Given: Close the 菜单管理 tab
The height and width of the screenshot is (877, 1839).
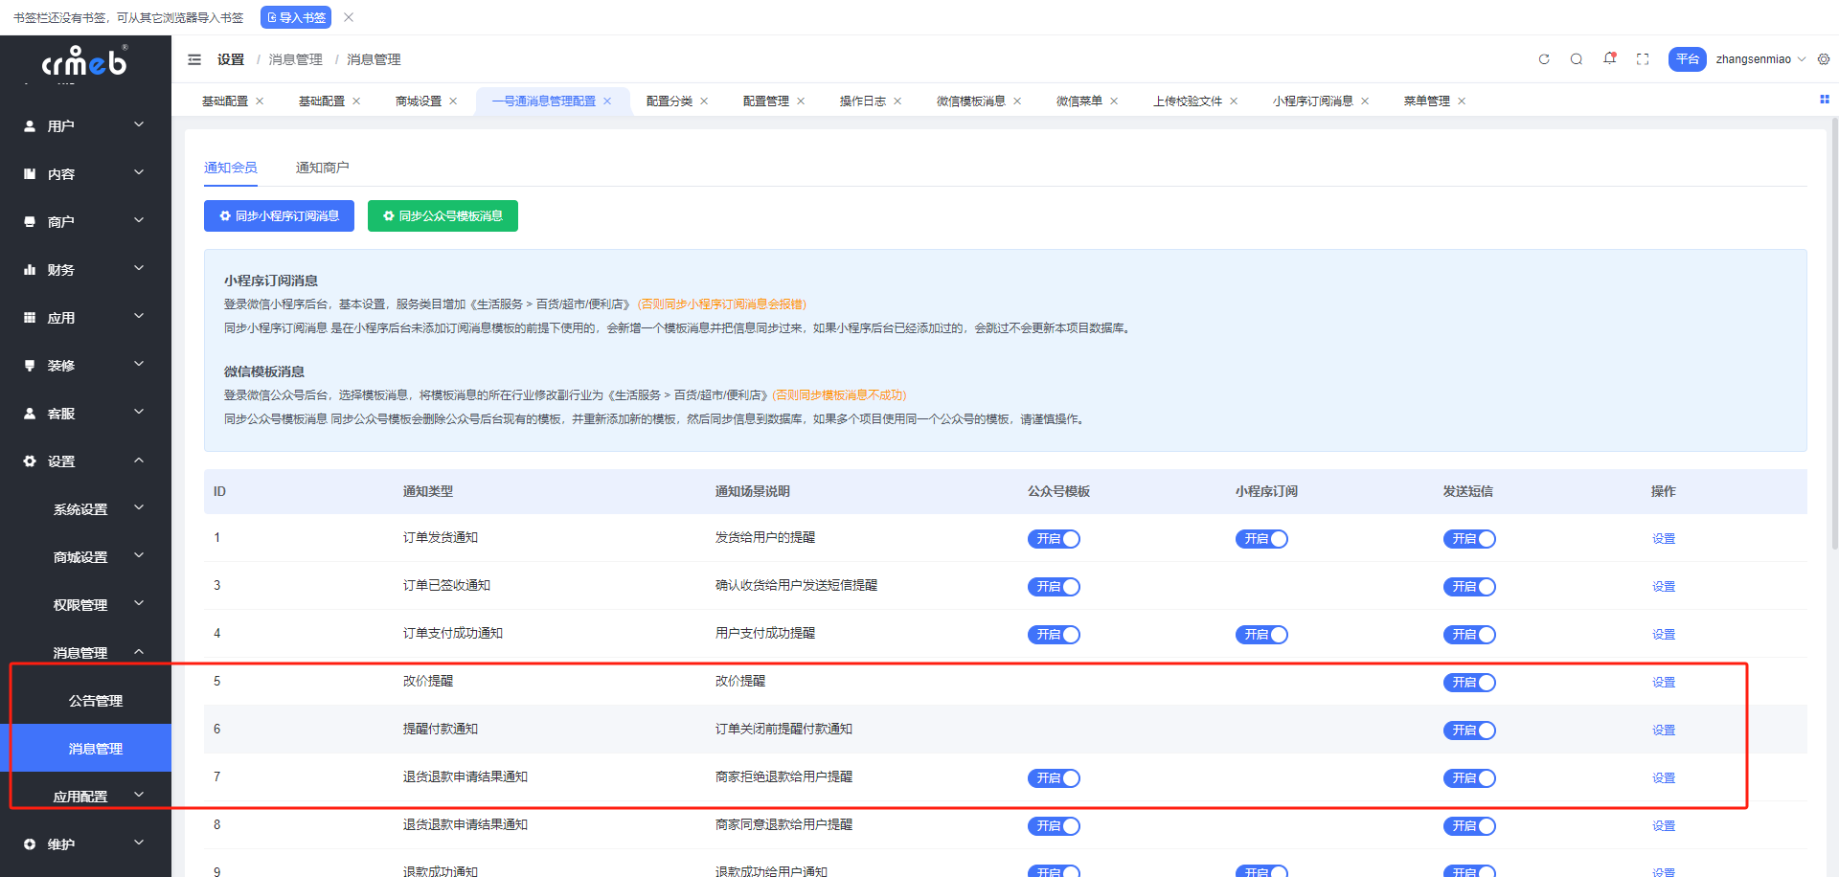Looking at the screenshot, I should click(x=1462, y=101).
